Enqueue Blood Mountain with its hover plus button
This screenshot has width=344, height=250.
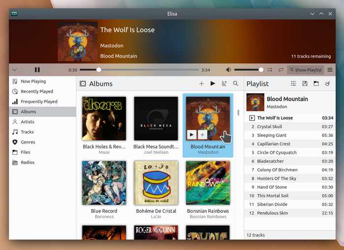202,135
